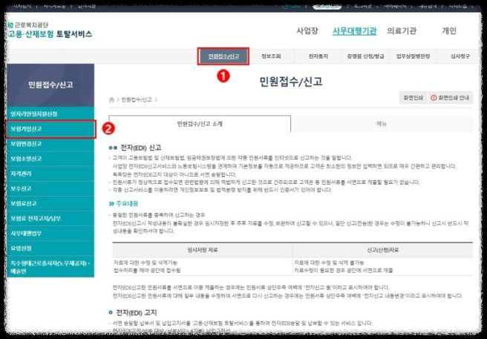Open 보험료신고 in the sidebar
This screenshot has height=339, width=487.
pos(50,203)
